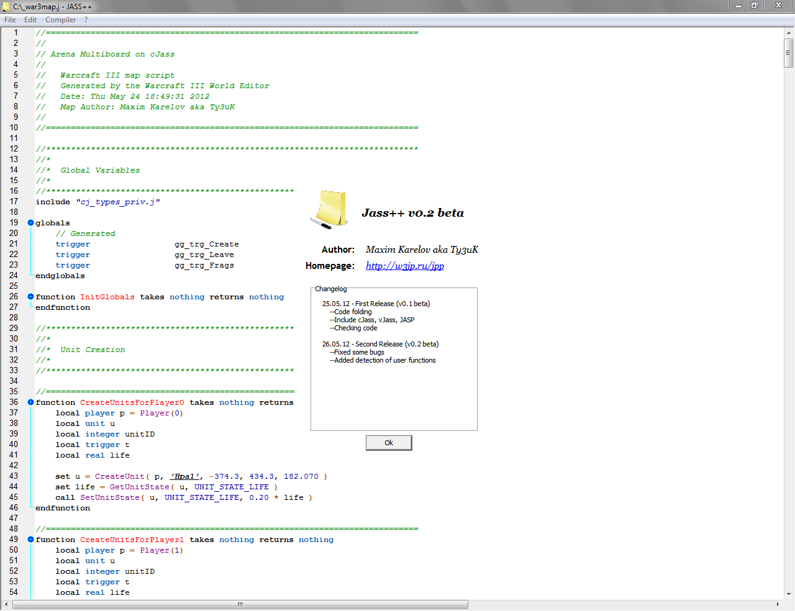
Task: Click the "Player(0)" call in code
Action: pyautogui.click(x=161, y=413)
